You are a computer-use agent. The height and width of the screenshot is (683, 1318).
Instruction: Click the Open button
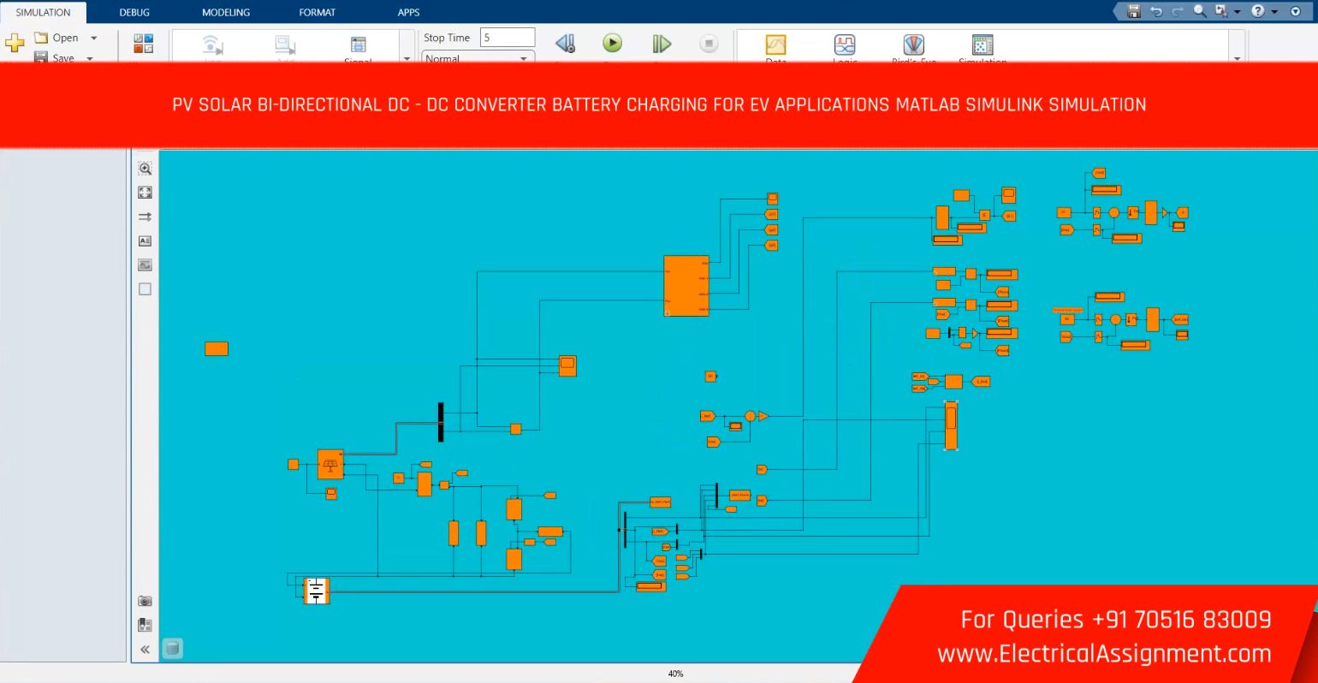pyautogui.click(x=57, y=38)
